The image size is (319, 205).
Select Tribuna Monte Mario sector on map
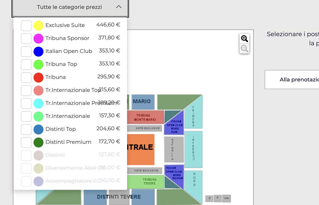pyautogui.click(x=145, y=117)
